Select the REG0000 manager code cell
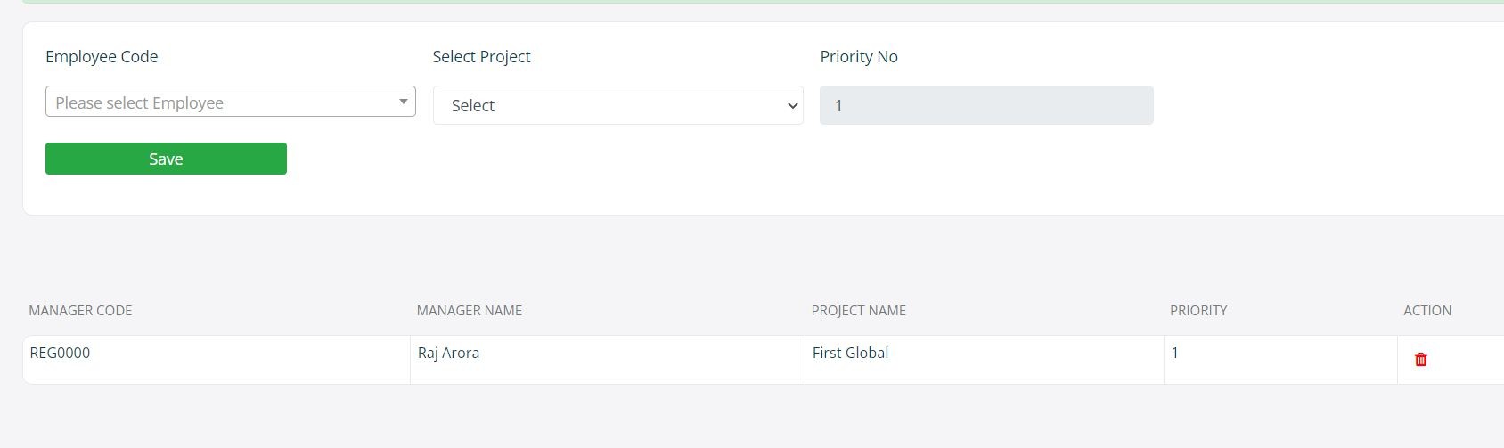 [217, 360]
